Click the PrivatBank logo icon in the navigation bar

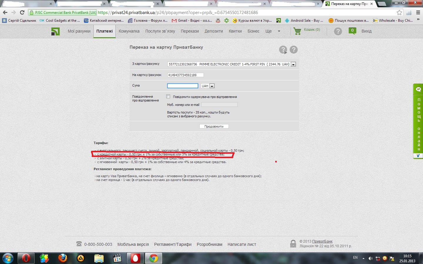point(56,31)
